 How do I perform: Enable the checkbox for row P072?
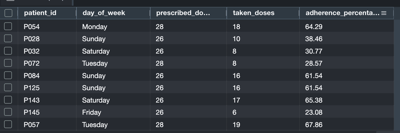click(8, 63)
